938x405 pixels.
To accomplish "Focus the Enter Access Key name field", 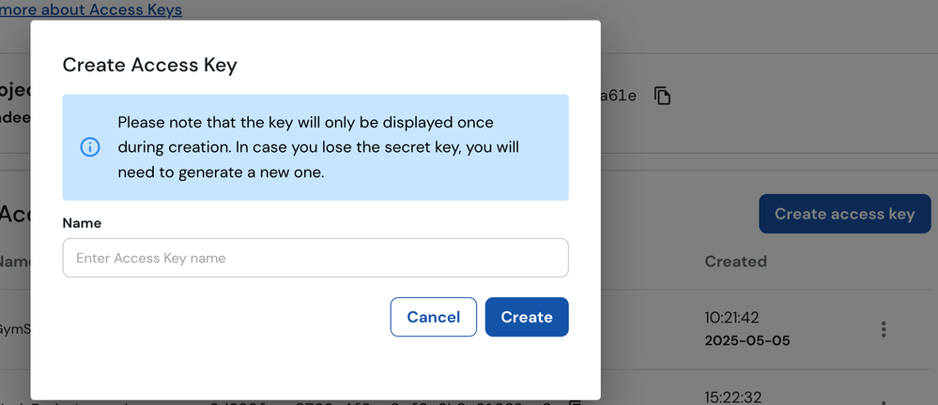I will 315,258.
